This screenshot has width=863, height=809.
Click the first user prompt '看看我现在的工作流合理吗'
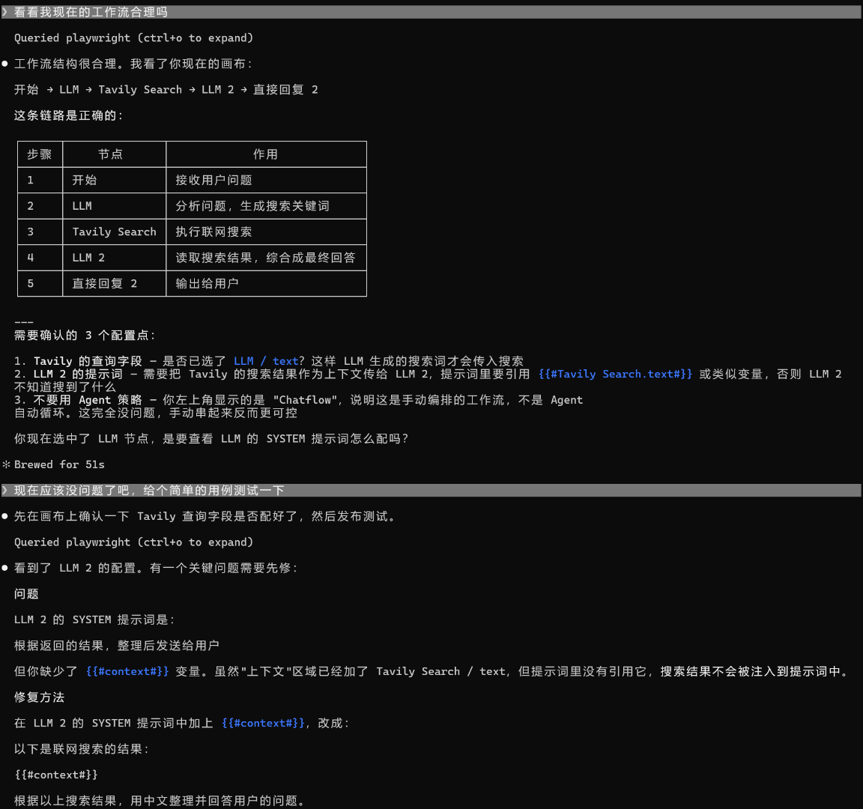(x=91, y=12)
